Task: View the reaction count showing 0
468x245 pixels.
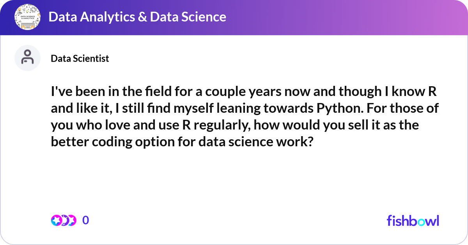Action: tap(86, 220)
